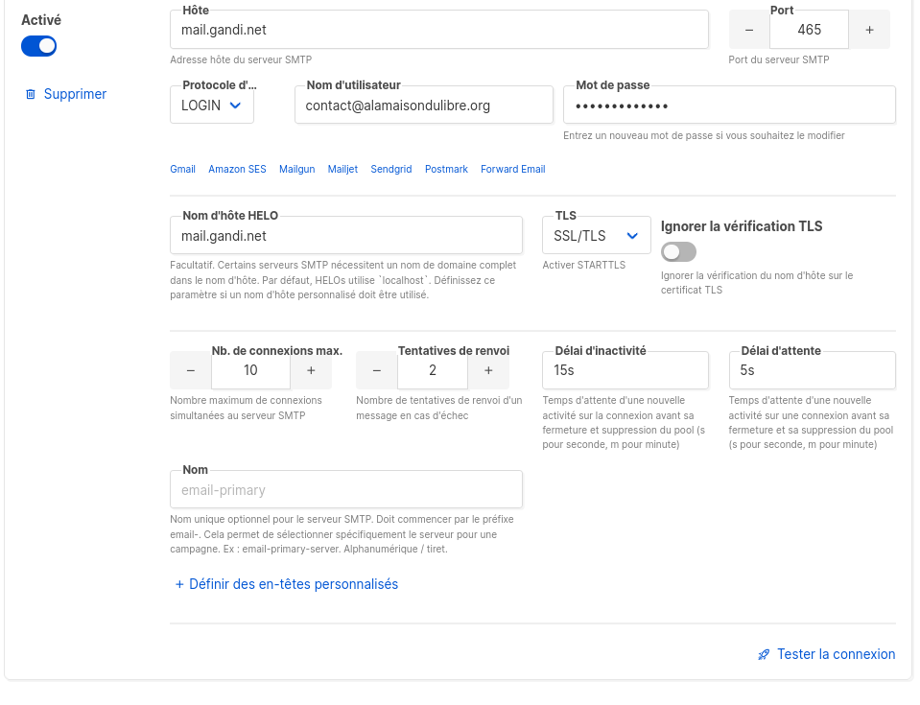Expand Définir des en-têtes personnalisés

[286, 584]
